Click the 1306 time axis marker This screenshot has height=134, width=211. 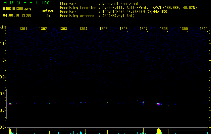click(123, 28)
